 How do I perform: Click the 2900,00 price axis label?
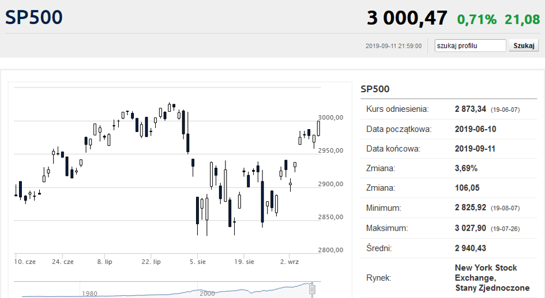tap(330, 184)
